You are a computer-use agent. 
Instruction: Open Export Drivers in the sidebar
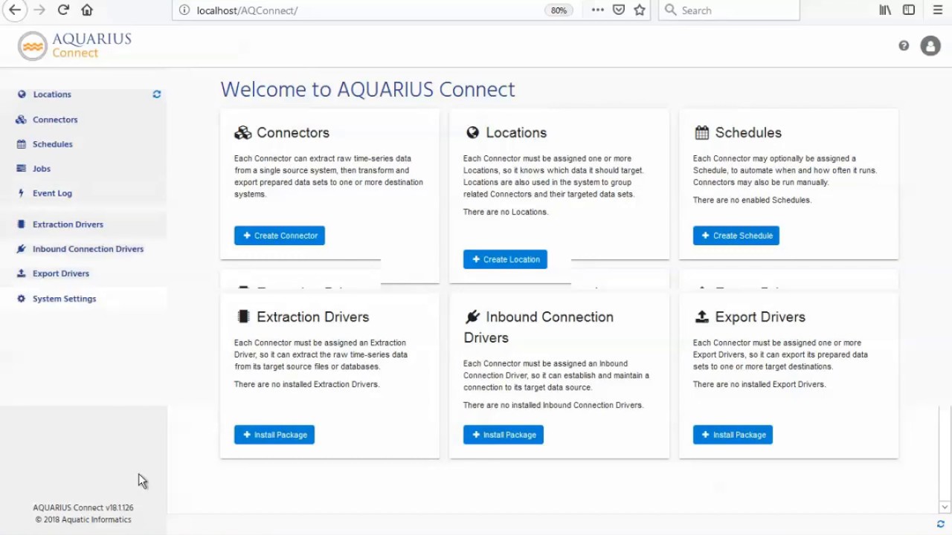[60, 273]
